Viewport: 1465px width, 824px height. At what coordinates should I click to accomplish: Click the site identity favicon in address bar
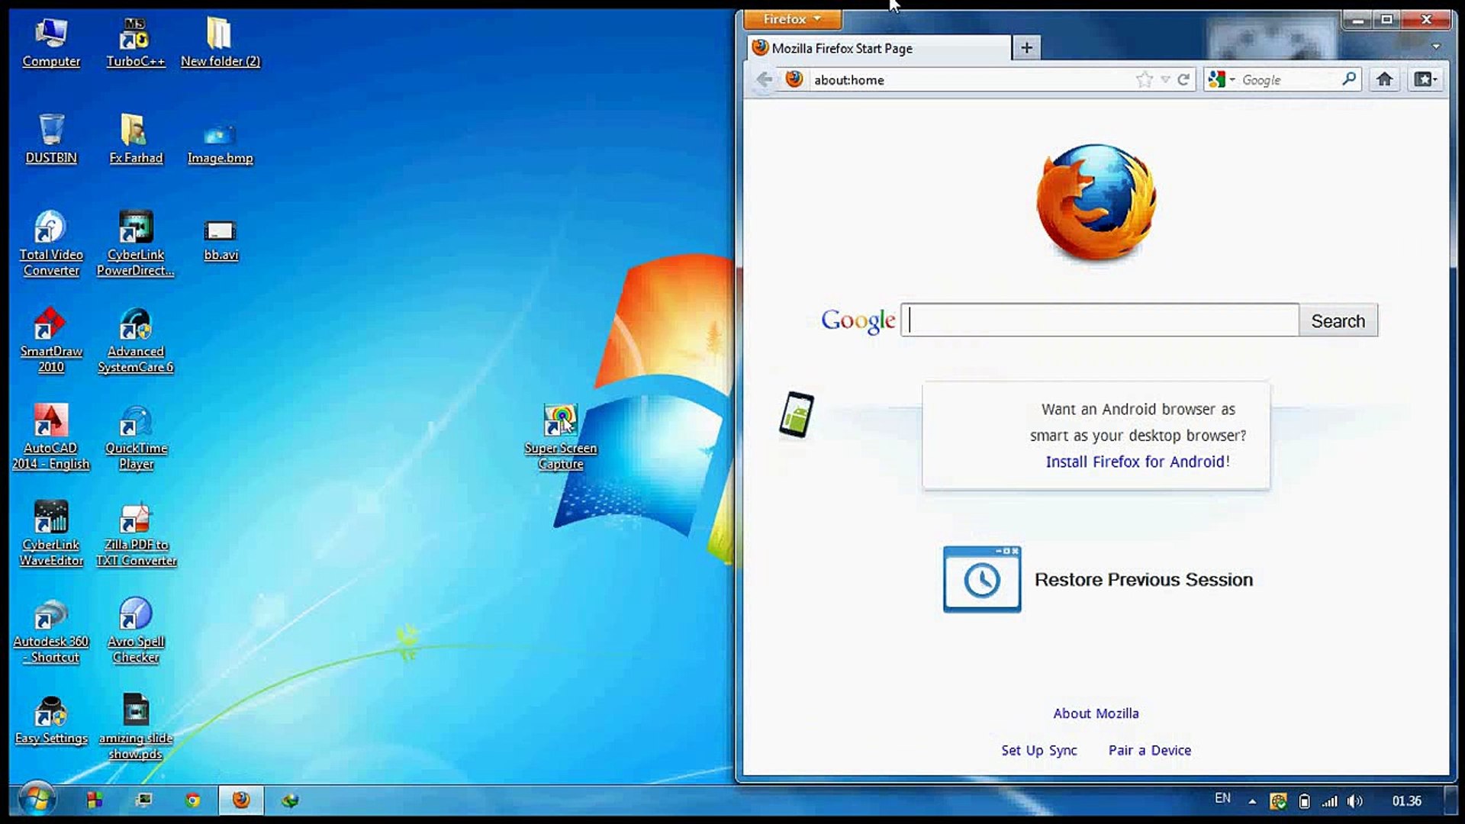794,79
